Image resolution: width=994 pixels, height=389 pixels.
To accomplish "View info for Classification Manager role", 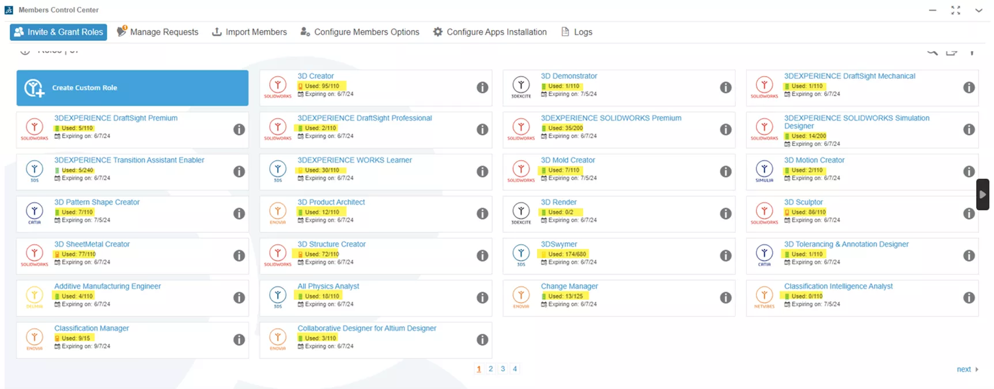I will 239,340.
